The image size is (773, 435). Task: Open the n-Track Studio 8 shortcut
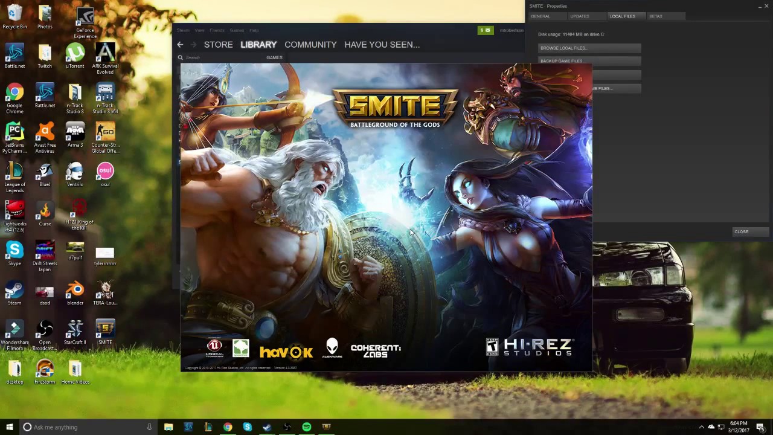(x=75, y=98)
